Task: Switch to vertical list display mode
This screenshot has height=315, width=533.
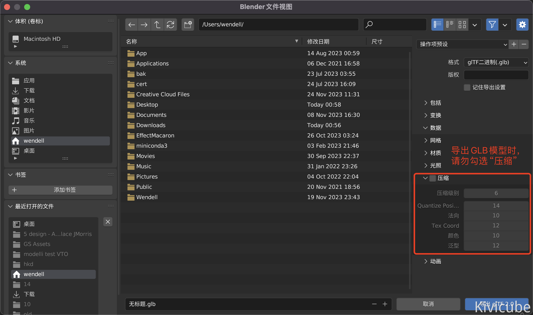Action: (437, 25)
